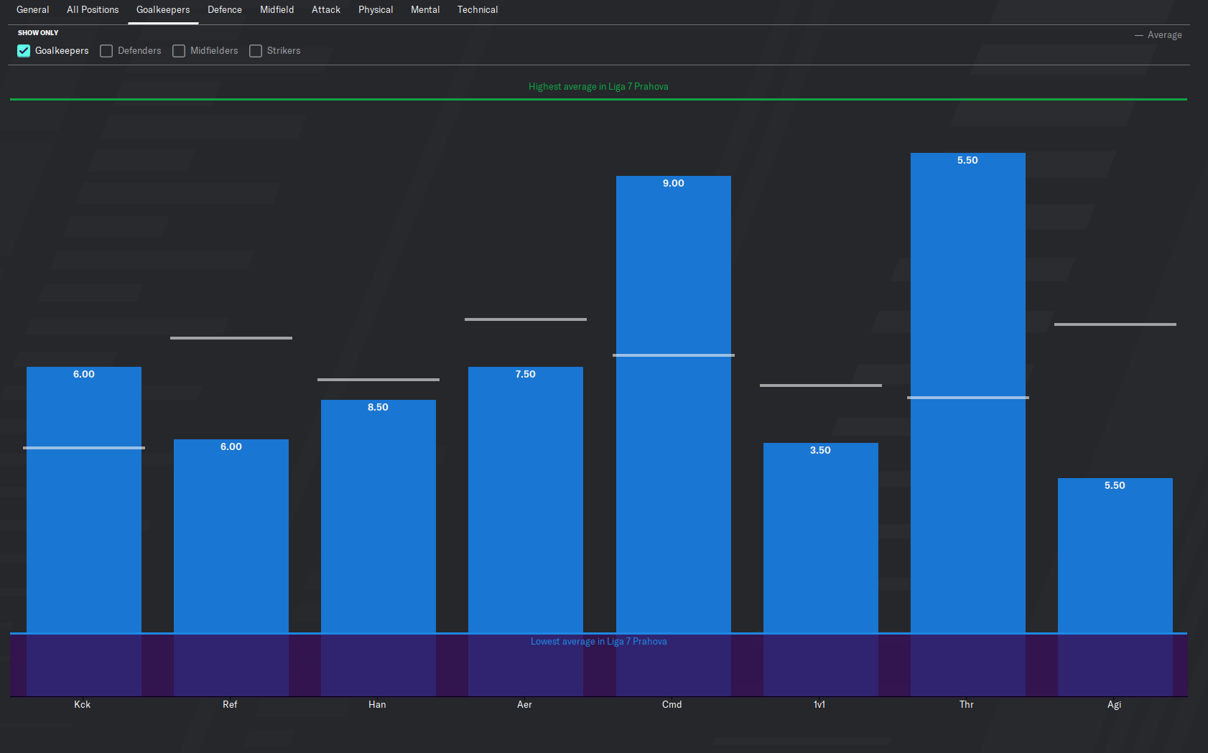The height and width of the screenshot is (753, 1208).
Task: Click the 8.50 value label
Action: [x=378, y=408]
